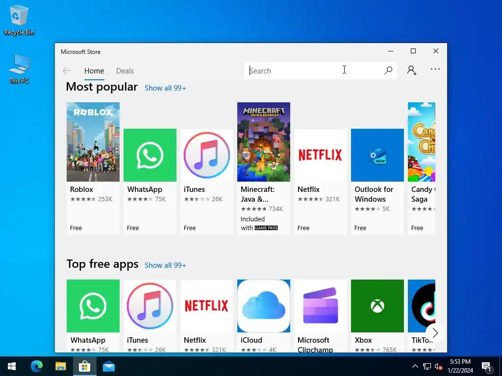This screenshot has height=376, width=502.
Task: Click the 321K rating under Netflix, Most popular
Action: [333, 199]
